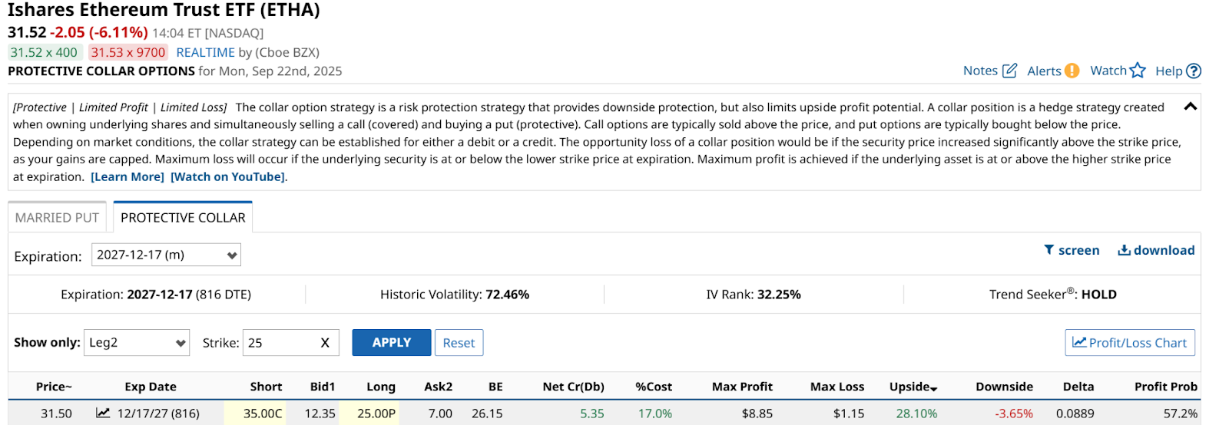Click the Notes pencil edit icon
Viewport: 1229px width, 425px height.
point(1010,71)
